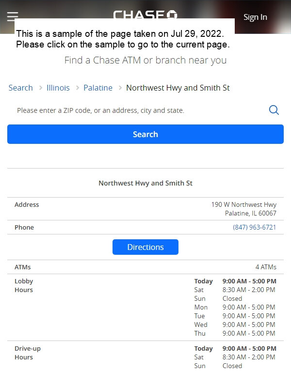Viewport: 291px width, 372px height.
Task: Click chevron after Illinois breadcrumb
Action: pyautogui.click(x=78, y=88)
